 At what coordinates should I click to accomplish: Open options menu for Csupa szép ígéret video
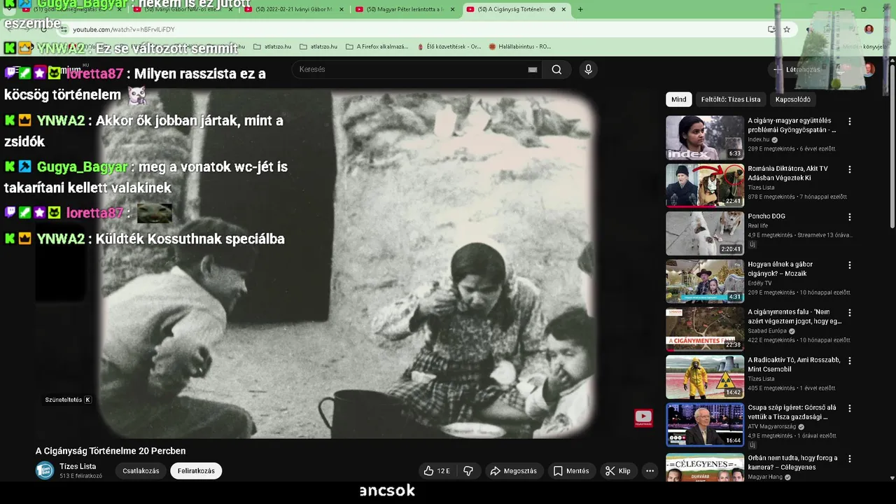click(x=850, y=409)
